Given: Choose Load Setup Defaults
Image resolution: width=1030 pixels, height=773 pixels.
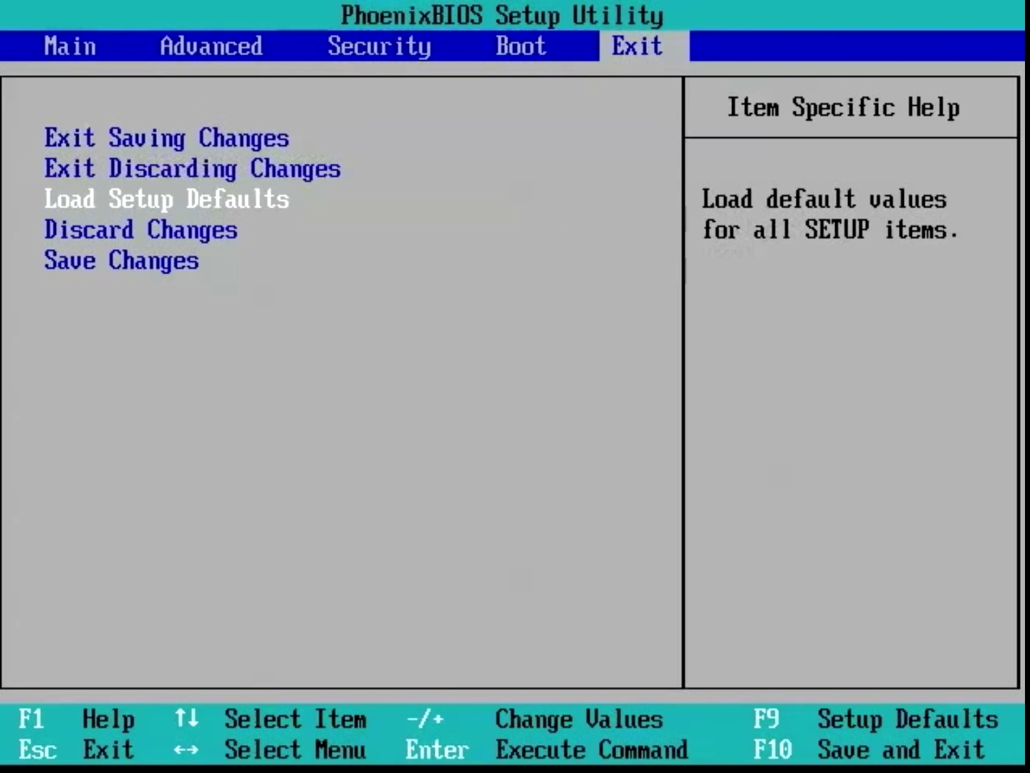Looking at the screenshot, I should pos(166,199).
